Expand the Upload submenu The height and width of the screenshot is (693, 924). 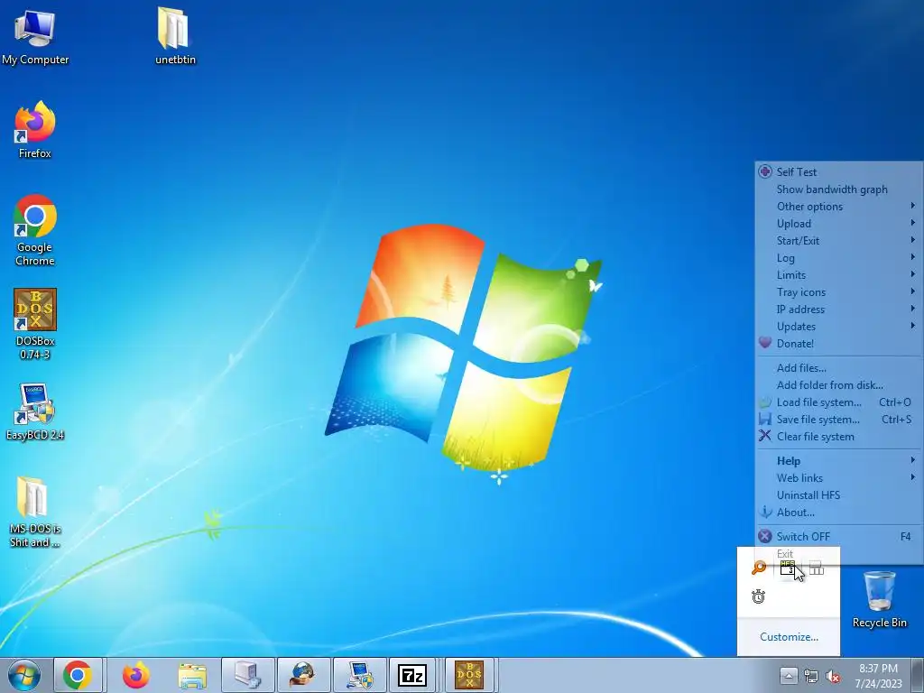[x=838, y=224]
